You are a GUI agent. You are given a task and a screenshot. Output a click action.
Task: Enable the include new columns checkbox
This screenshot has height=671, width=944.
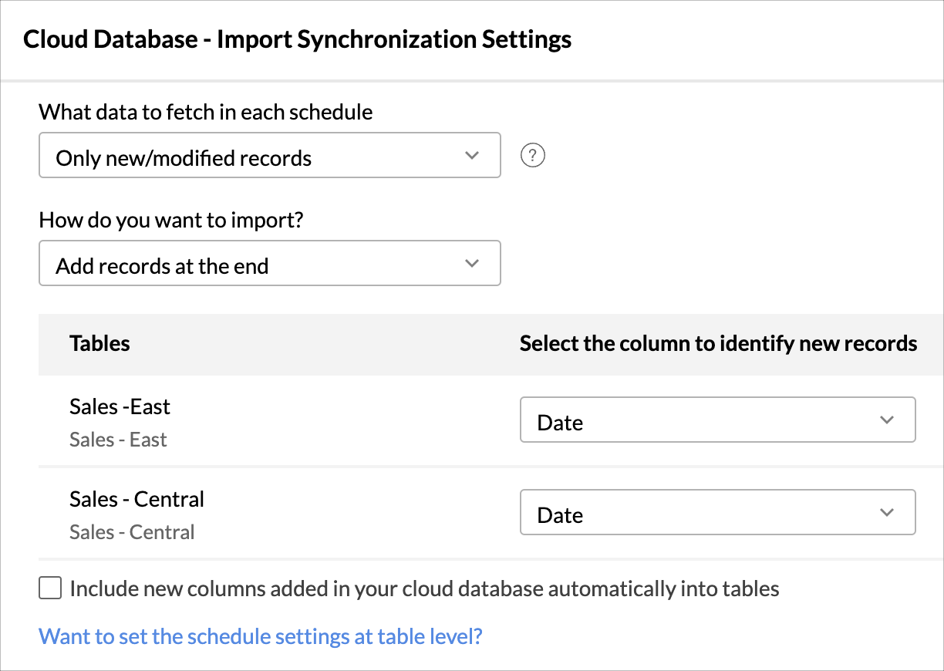coord(50,589)
